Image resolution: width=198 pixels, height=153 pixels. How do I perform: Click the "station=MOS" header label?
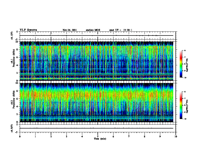coord(93,30)
